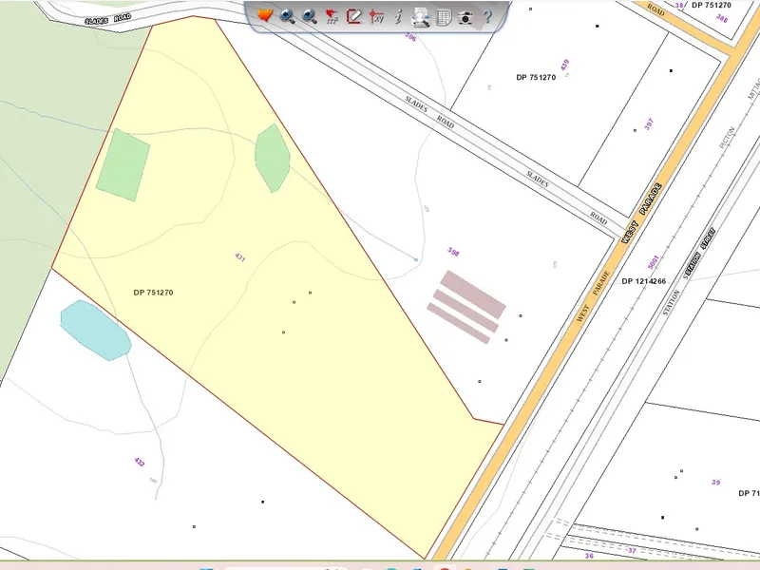Image resolution: width=760 pixels, height=570 pixels.
Task: Click the previous extent magnifier icon
Action: click(287, 16)
